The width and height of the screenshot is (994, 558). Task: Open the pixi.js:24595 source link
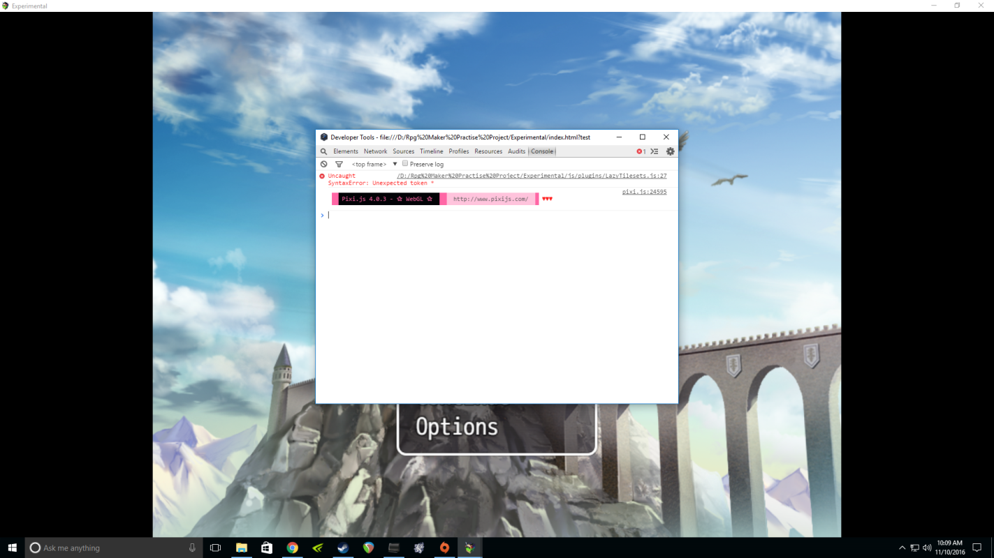point(645,192)
